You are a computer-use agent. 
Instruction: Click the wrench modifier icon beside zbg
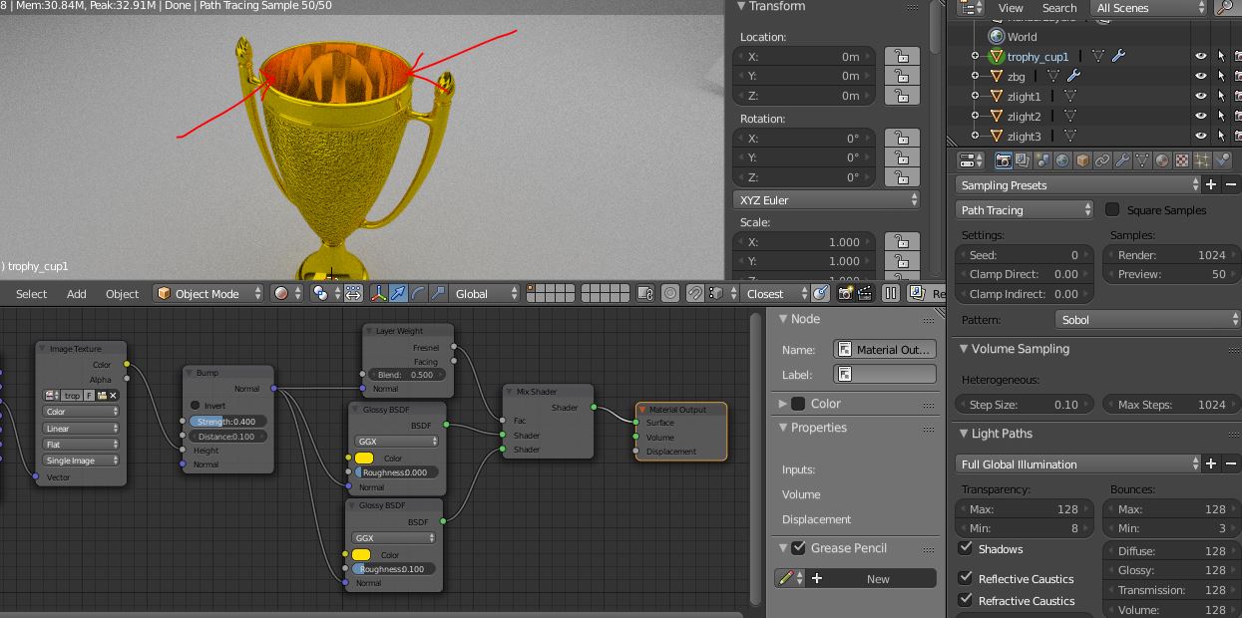(x=1073, y=76)
